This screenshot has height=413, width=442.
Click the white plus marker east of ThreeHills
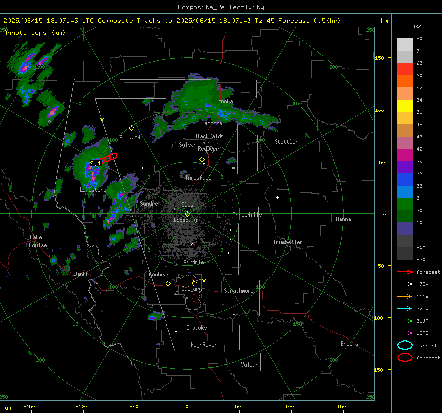(x=277, y=197)
